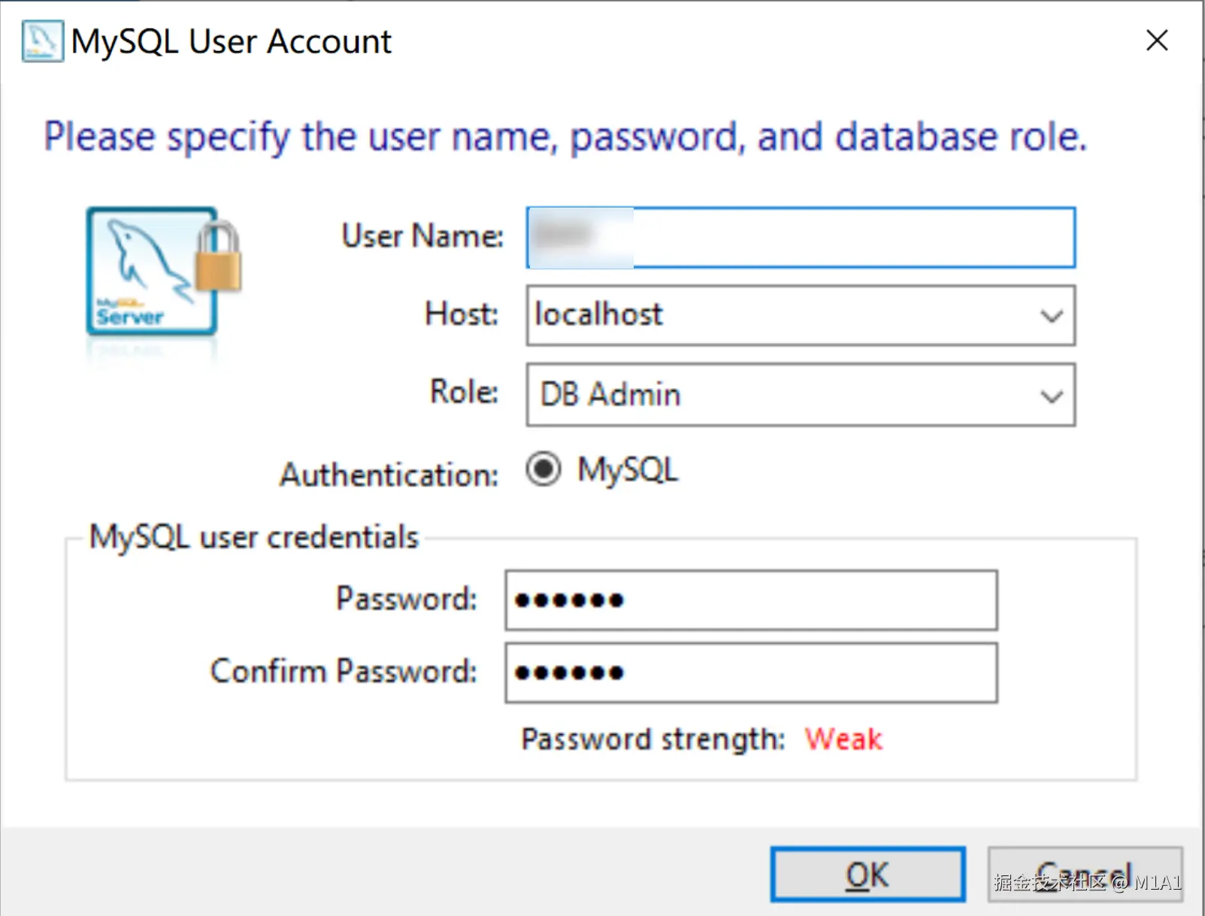
Task: Select the MySQL authentication radio button
Action: (x=543, y=470)
